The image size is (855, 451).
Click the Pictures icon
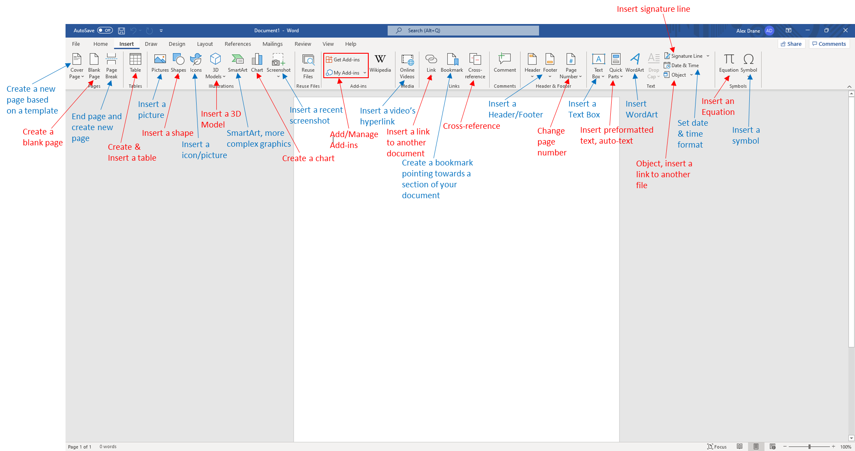[x=160, y=62]
